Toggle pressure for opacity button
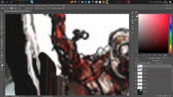Screen dimensions: 173x97 coord(36,8)
